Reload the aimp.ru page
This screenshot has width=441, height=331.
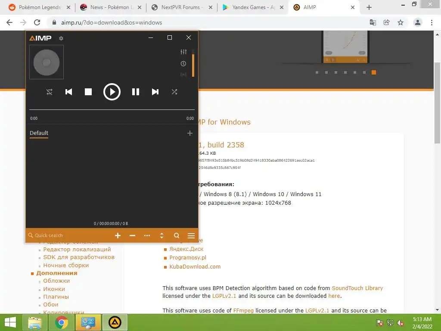pyautogui.click(x=37, y=22)
